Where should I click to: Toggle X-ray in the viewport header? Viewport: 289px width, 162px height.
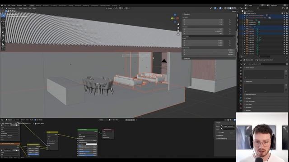coord(225,8)
